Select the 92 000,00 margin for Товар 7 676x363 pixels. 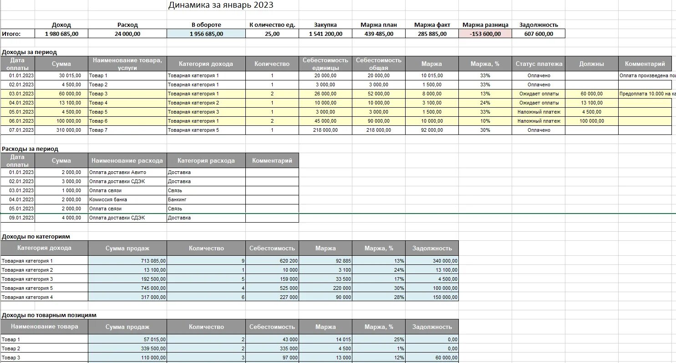pos(432,130)
